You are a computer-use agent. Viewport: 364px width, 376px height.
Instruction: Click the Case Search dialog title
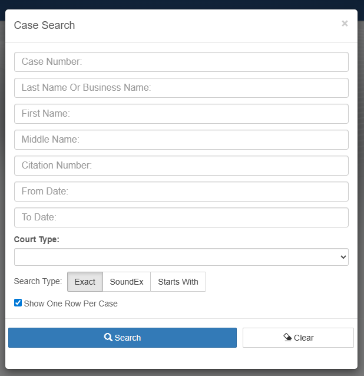[44, 25]
